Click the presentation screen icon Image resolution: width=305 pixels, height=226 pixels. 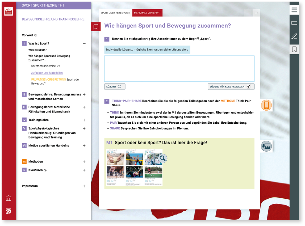(294, 23)
